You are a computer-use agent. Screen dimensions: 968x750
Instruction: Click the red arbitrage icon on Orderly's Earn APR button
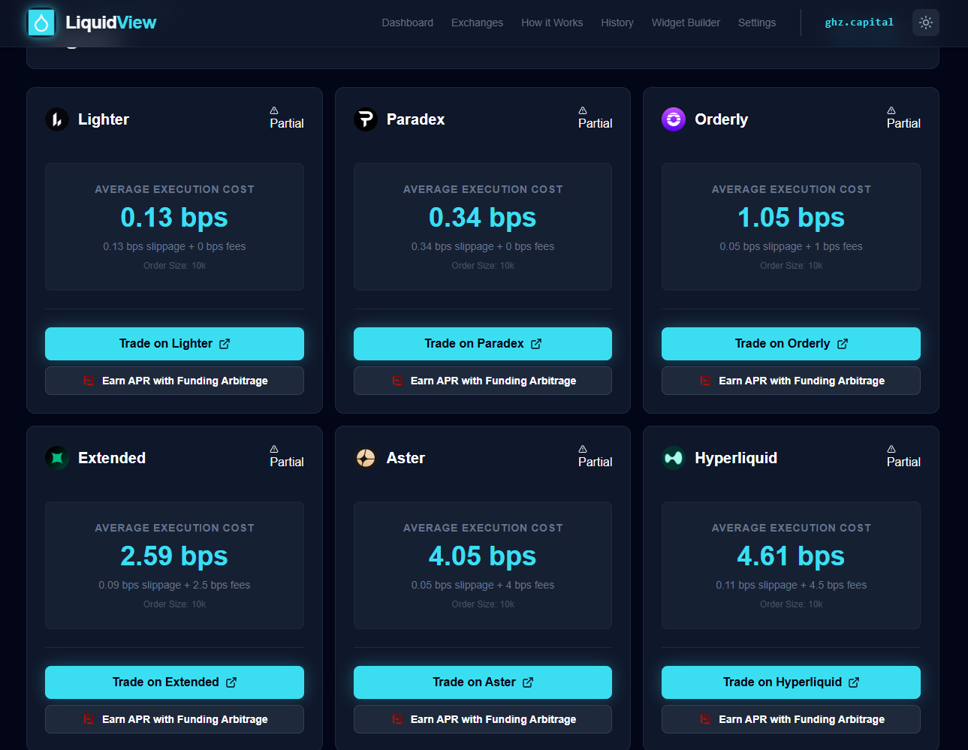click(704, 381)
